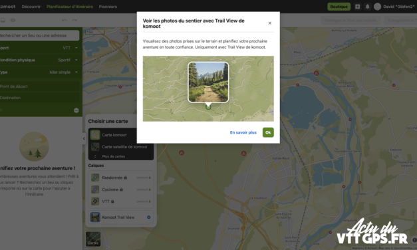Click the red highlight marker below the dialog right
Image resolution: width=417 pixels, height=250 pixels.
243,154
